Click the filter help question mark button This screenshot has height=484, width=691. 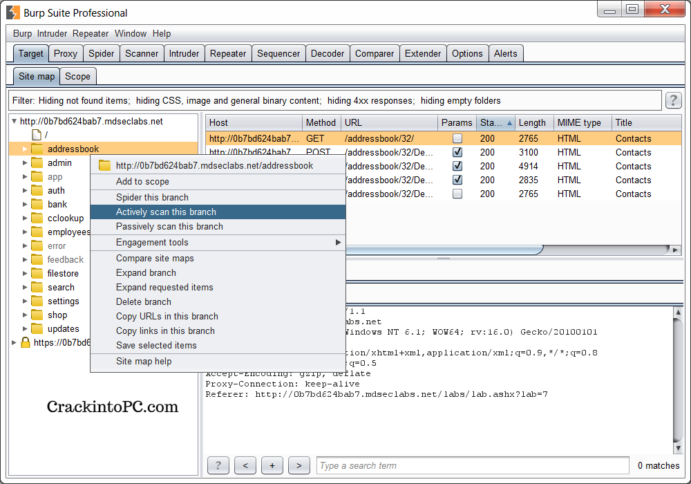[673, 100]
